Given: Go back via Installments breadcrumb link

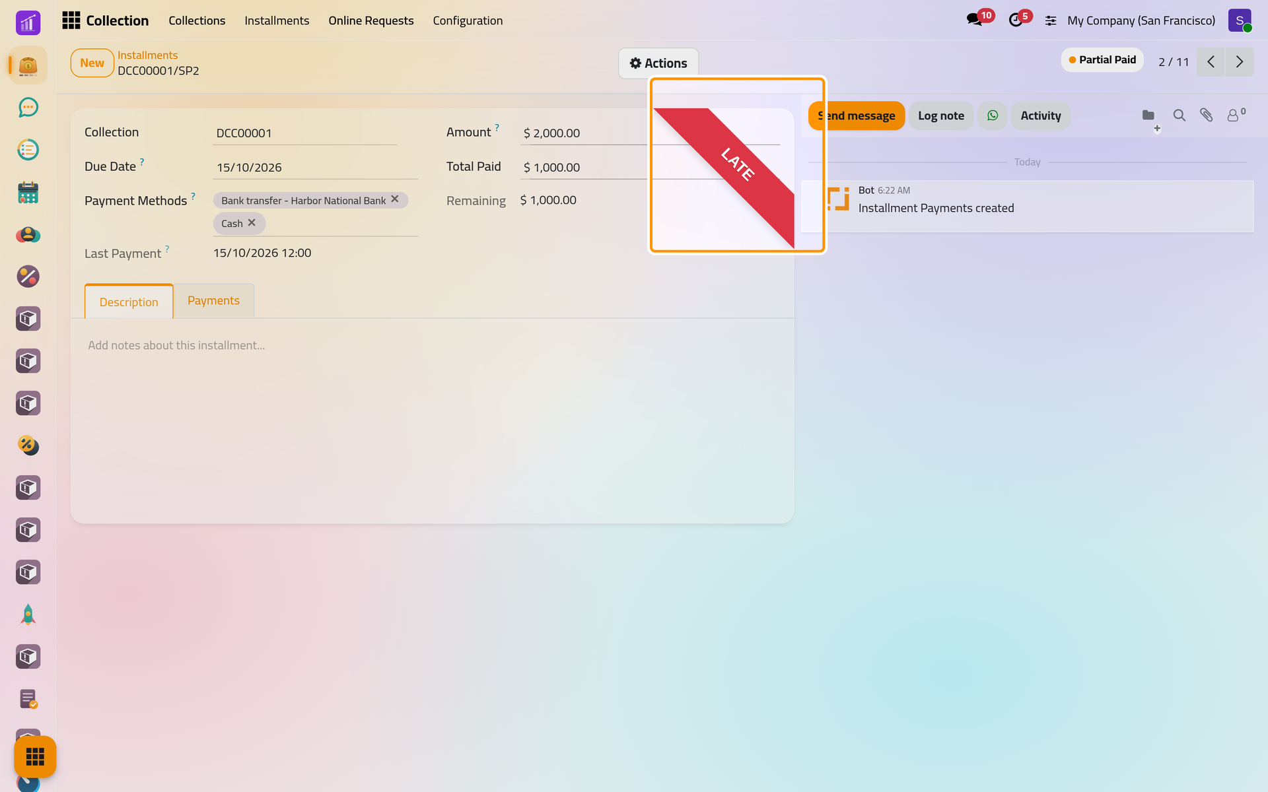Looking at the screenshot, I should 147,55.
